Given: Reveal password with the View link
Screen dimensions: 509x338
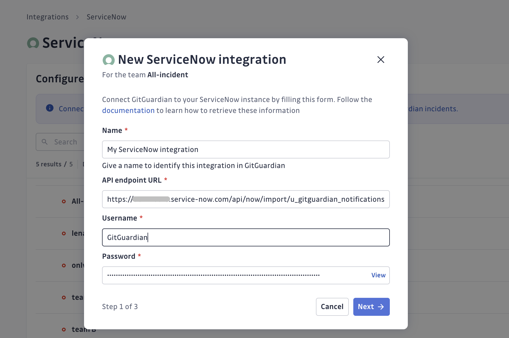Looking at the screenshot, I should pos(378,275).
